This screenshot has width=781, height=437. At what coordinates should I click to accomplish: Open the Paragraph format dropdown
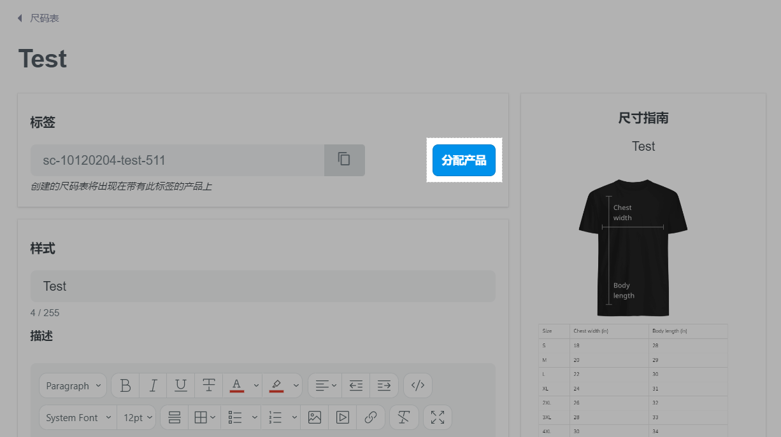coord(73,385)
